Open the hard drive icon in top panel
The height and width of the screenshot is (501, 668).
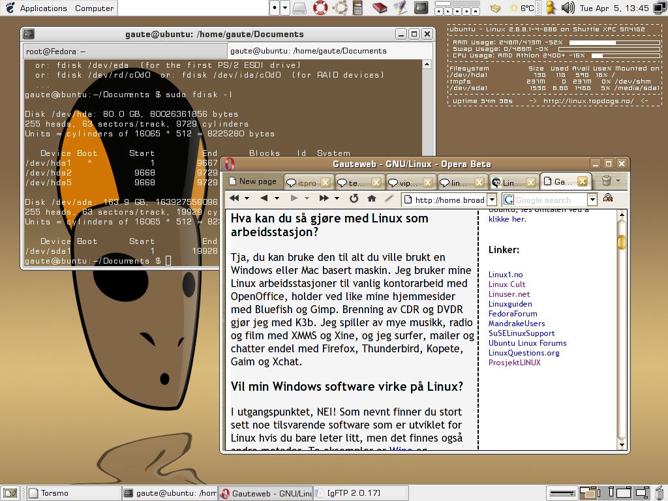click(299, 8)
